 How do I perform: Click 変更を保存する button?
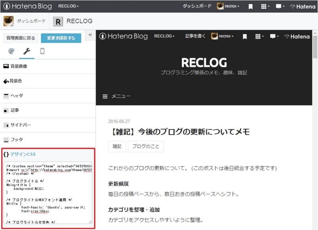[x=61, y=38]
